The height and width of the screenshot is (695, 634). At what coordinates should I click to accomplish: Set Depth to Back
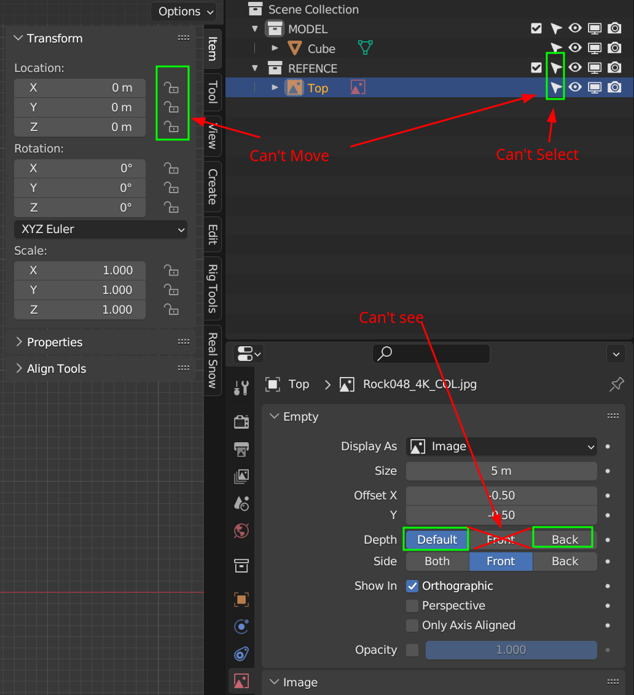(565, 539)
